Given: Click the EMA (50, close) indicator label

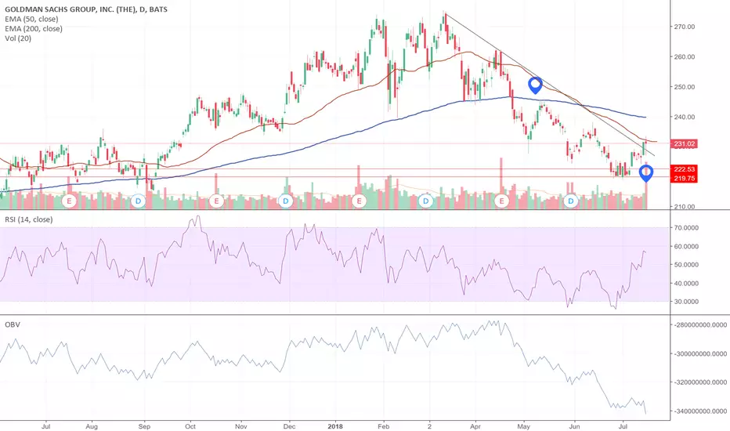Looking at the screenshot, I should pyautogui.click(x=31, y=19).
